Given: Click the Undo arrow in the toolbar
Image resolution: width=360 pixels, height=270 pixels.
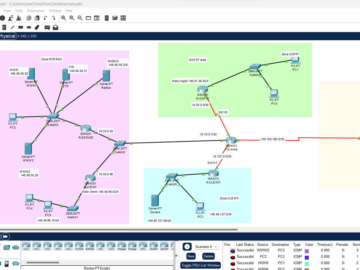Looking at the screenshot, I should tap(45, 18).
